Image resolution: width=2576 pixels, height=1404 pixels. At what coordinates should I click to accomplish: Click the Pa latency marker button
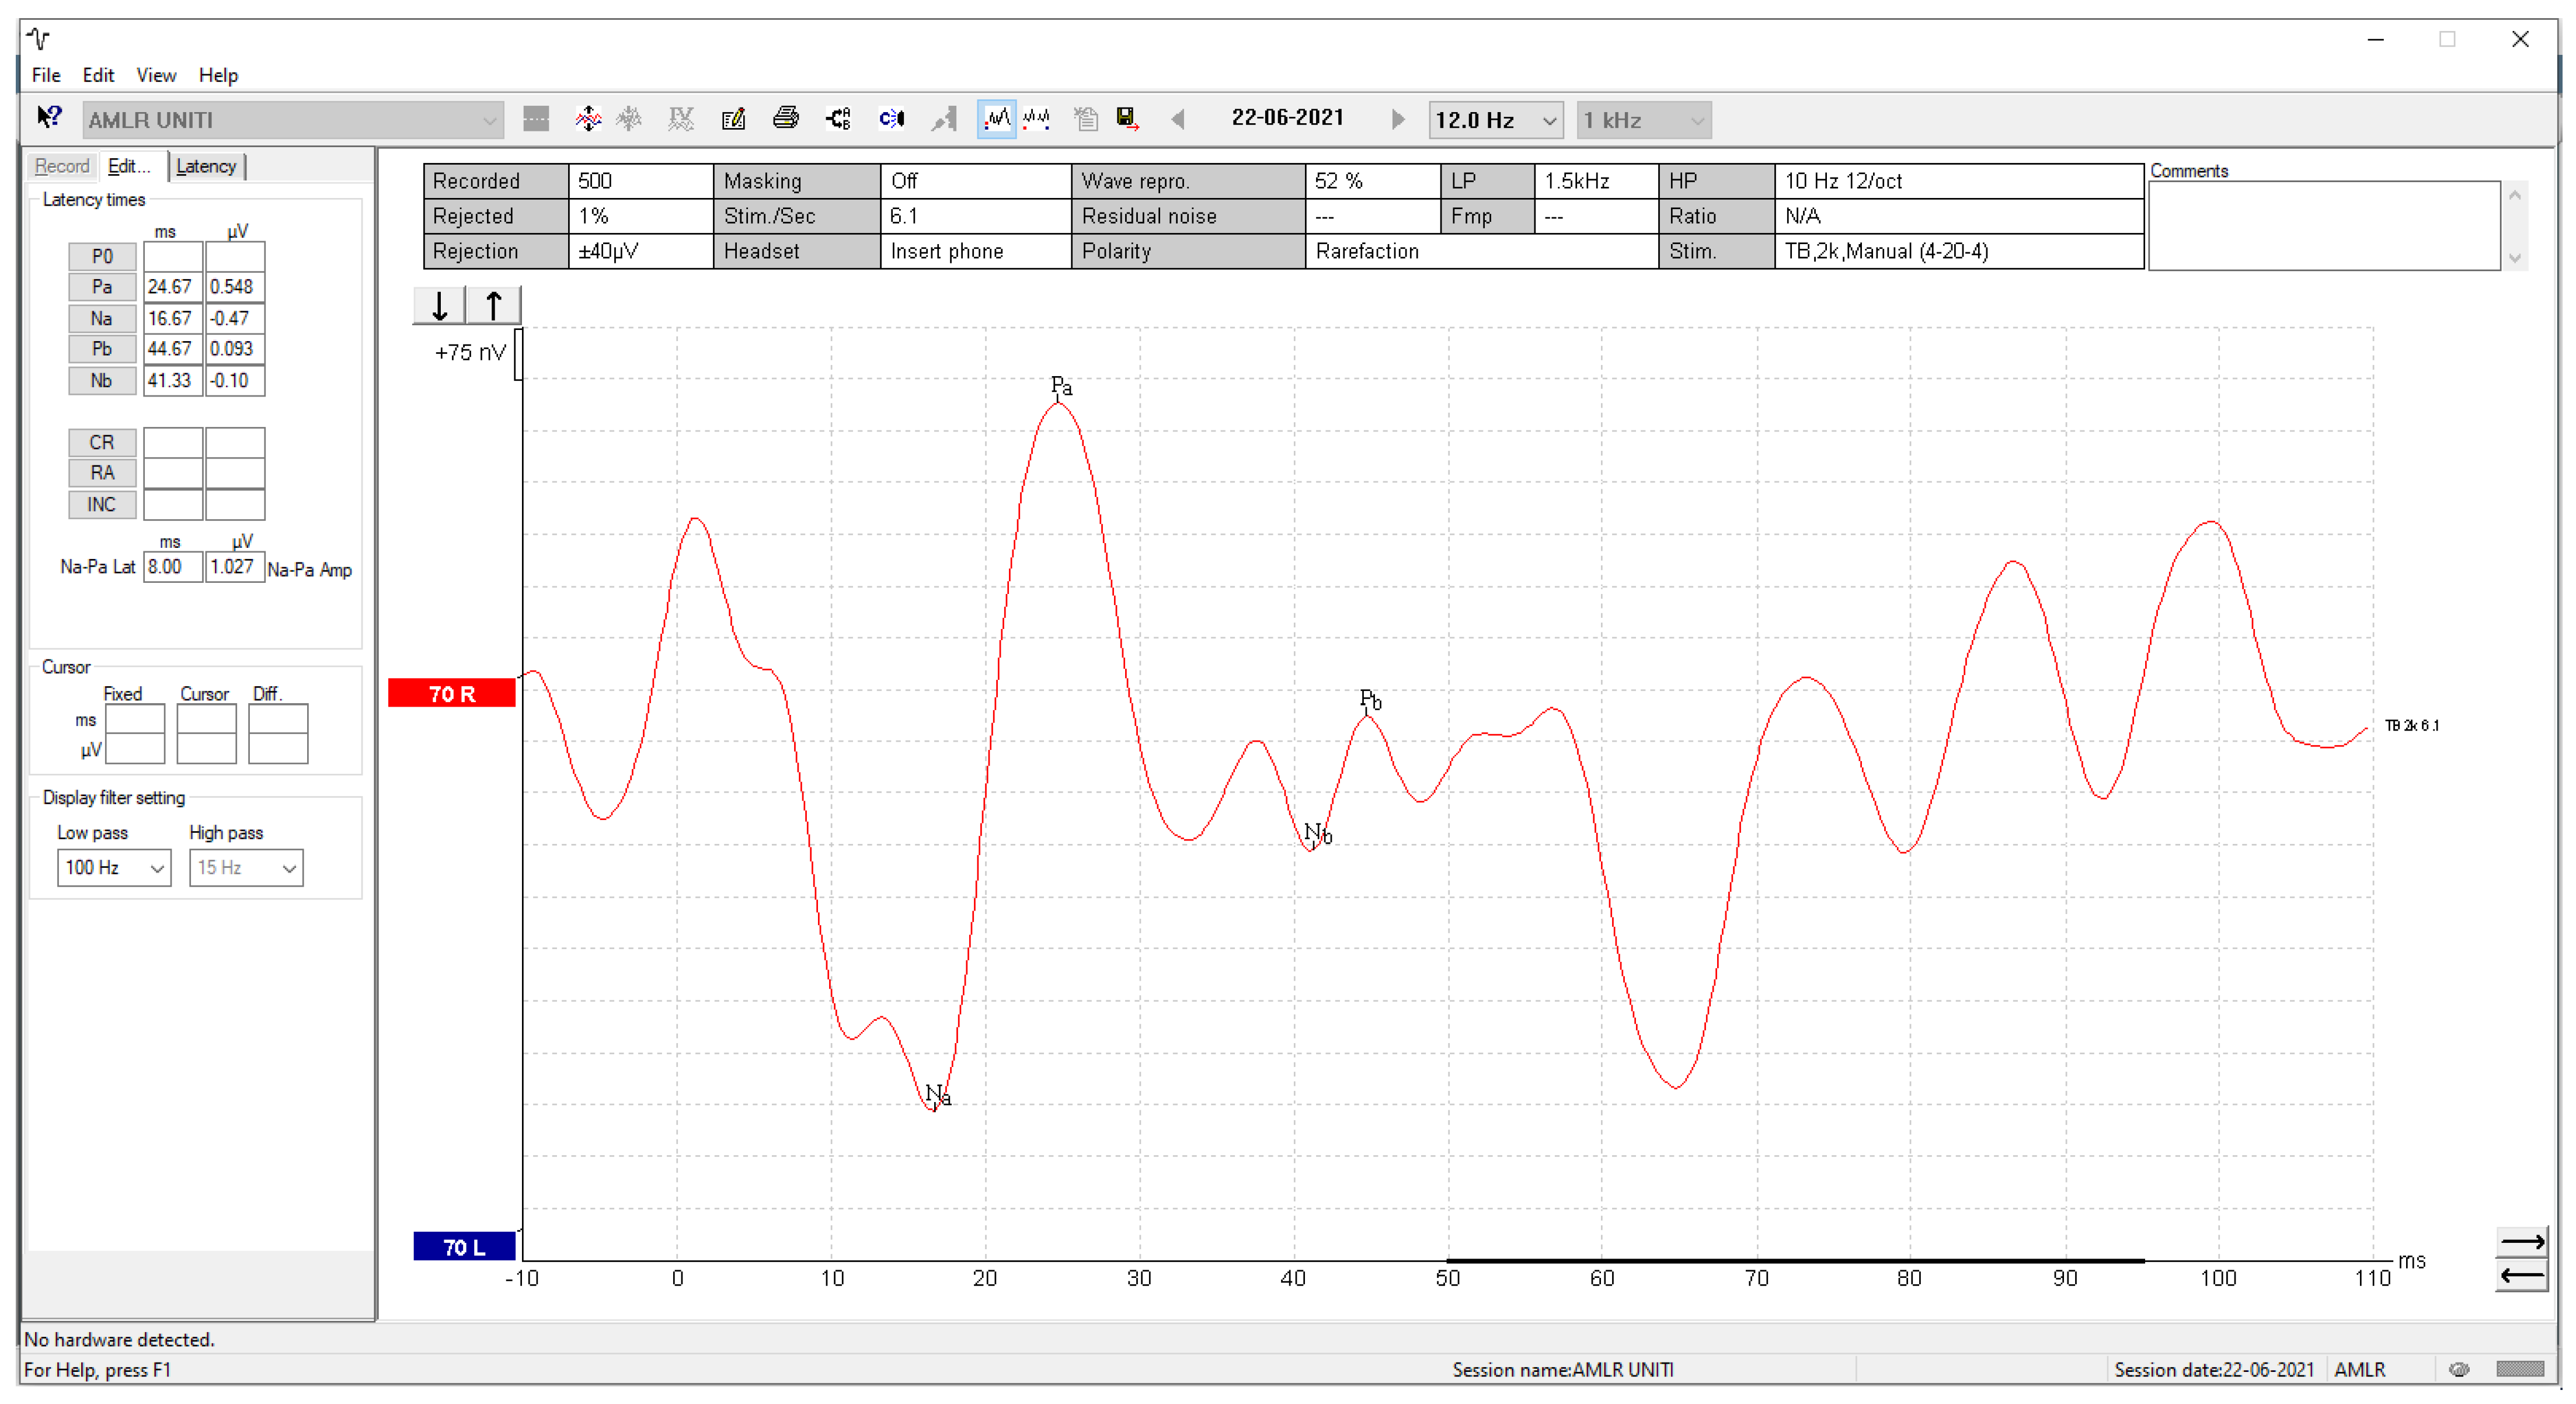[x=102, y=287]
